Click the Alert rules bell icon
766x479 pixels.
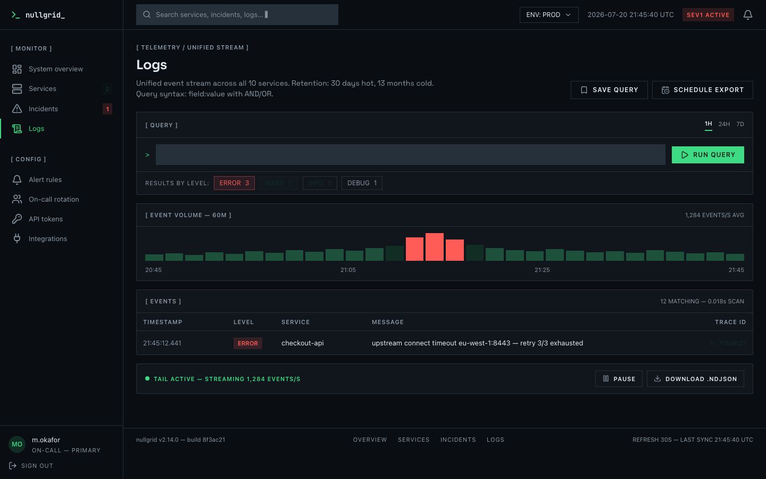point(17,180)
